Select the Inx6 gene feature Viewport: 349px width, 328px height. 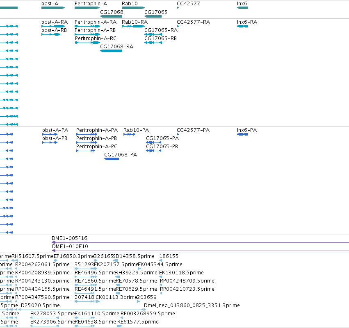click(242, 8)
